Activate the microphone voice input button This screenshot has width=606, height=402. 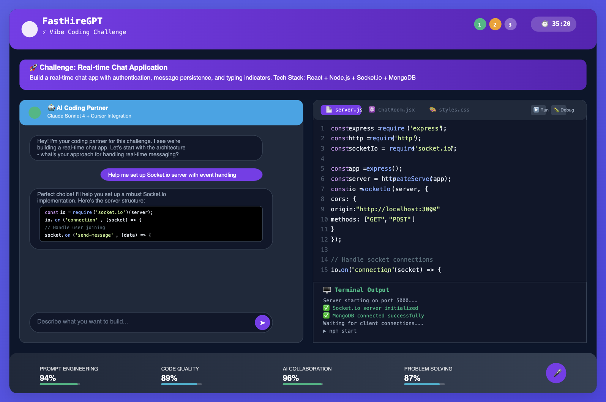tap(556, 373)
